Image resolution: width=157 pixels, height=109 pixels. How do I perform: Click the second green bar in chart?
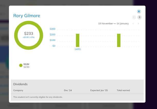(119, 40)
